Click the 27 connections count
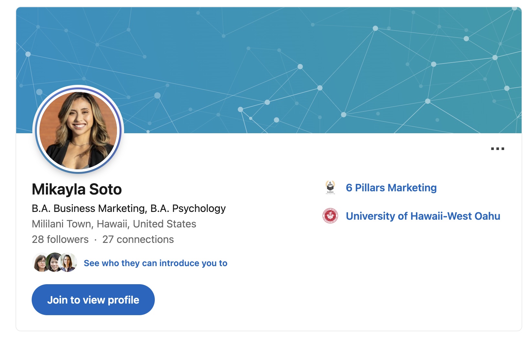 (x=138, y=239)
